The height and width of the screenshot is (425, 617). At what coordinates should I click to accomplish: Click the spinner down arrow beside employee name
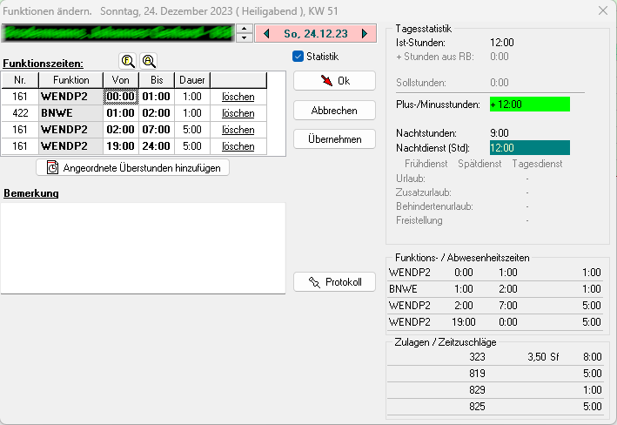[244, 37]
